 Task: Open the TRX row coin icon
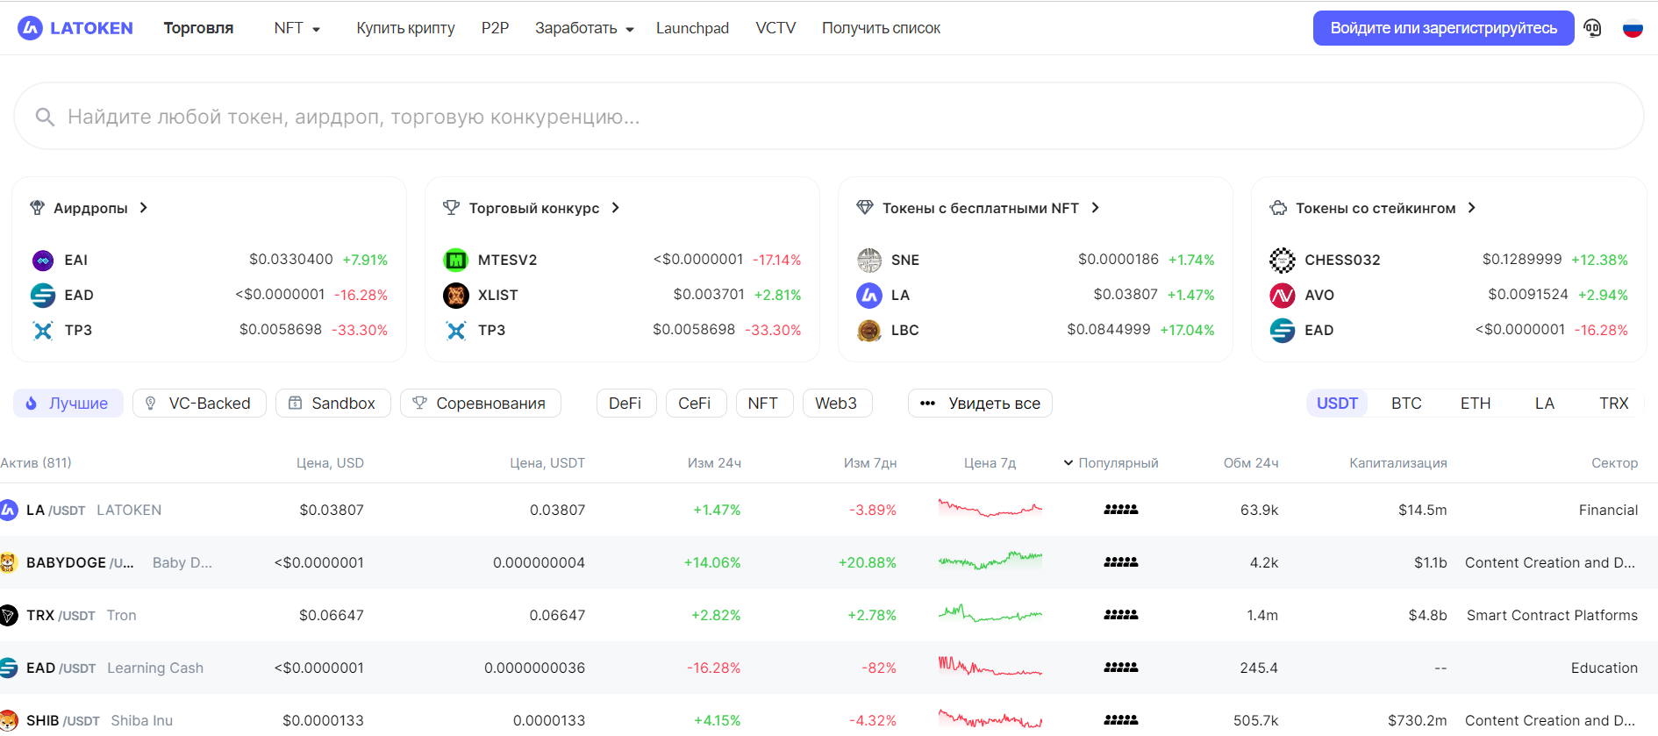point(9,615)
